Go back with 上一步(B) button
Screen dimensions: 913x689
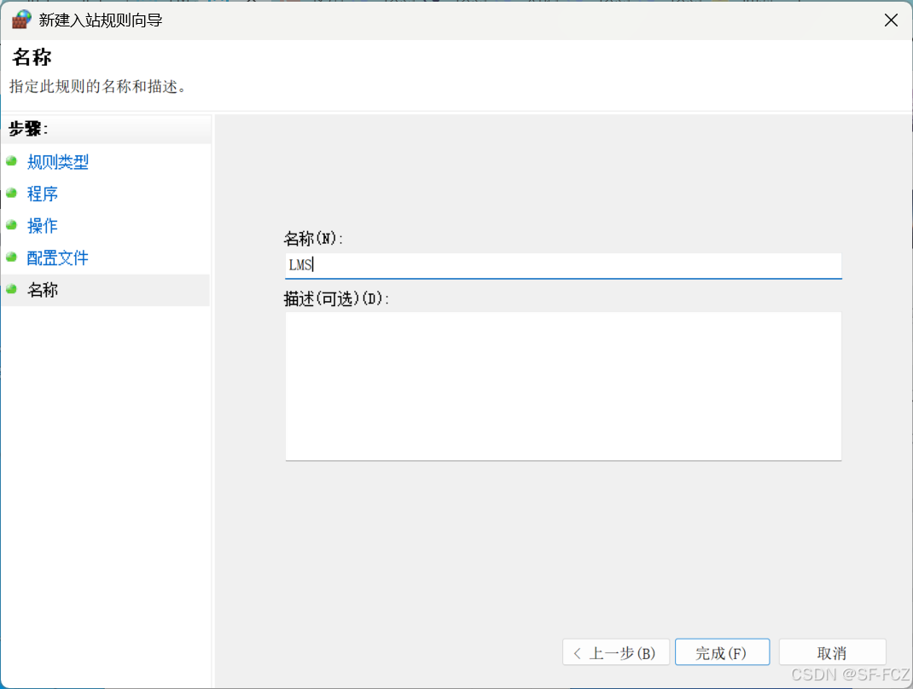[615, 652]
